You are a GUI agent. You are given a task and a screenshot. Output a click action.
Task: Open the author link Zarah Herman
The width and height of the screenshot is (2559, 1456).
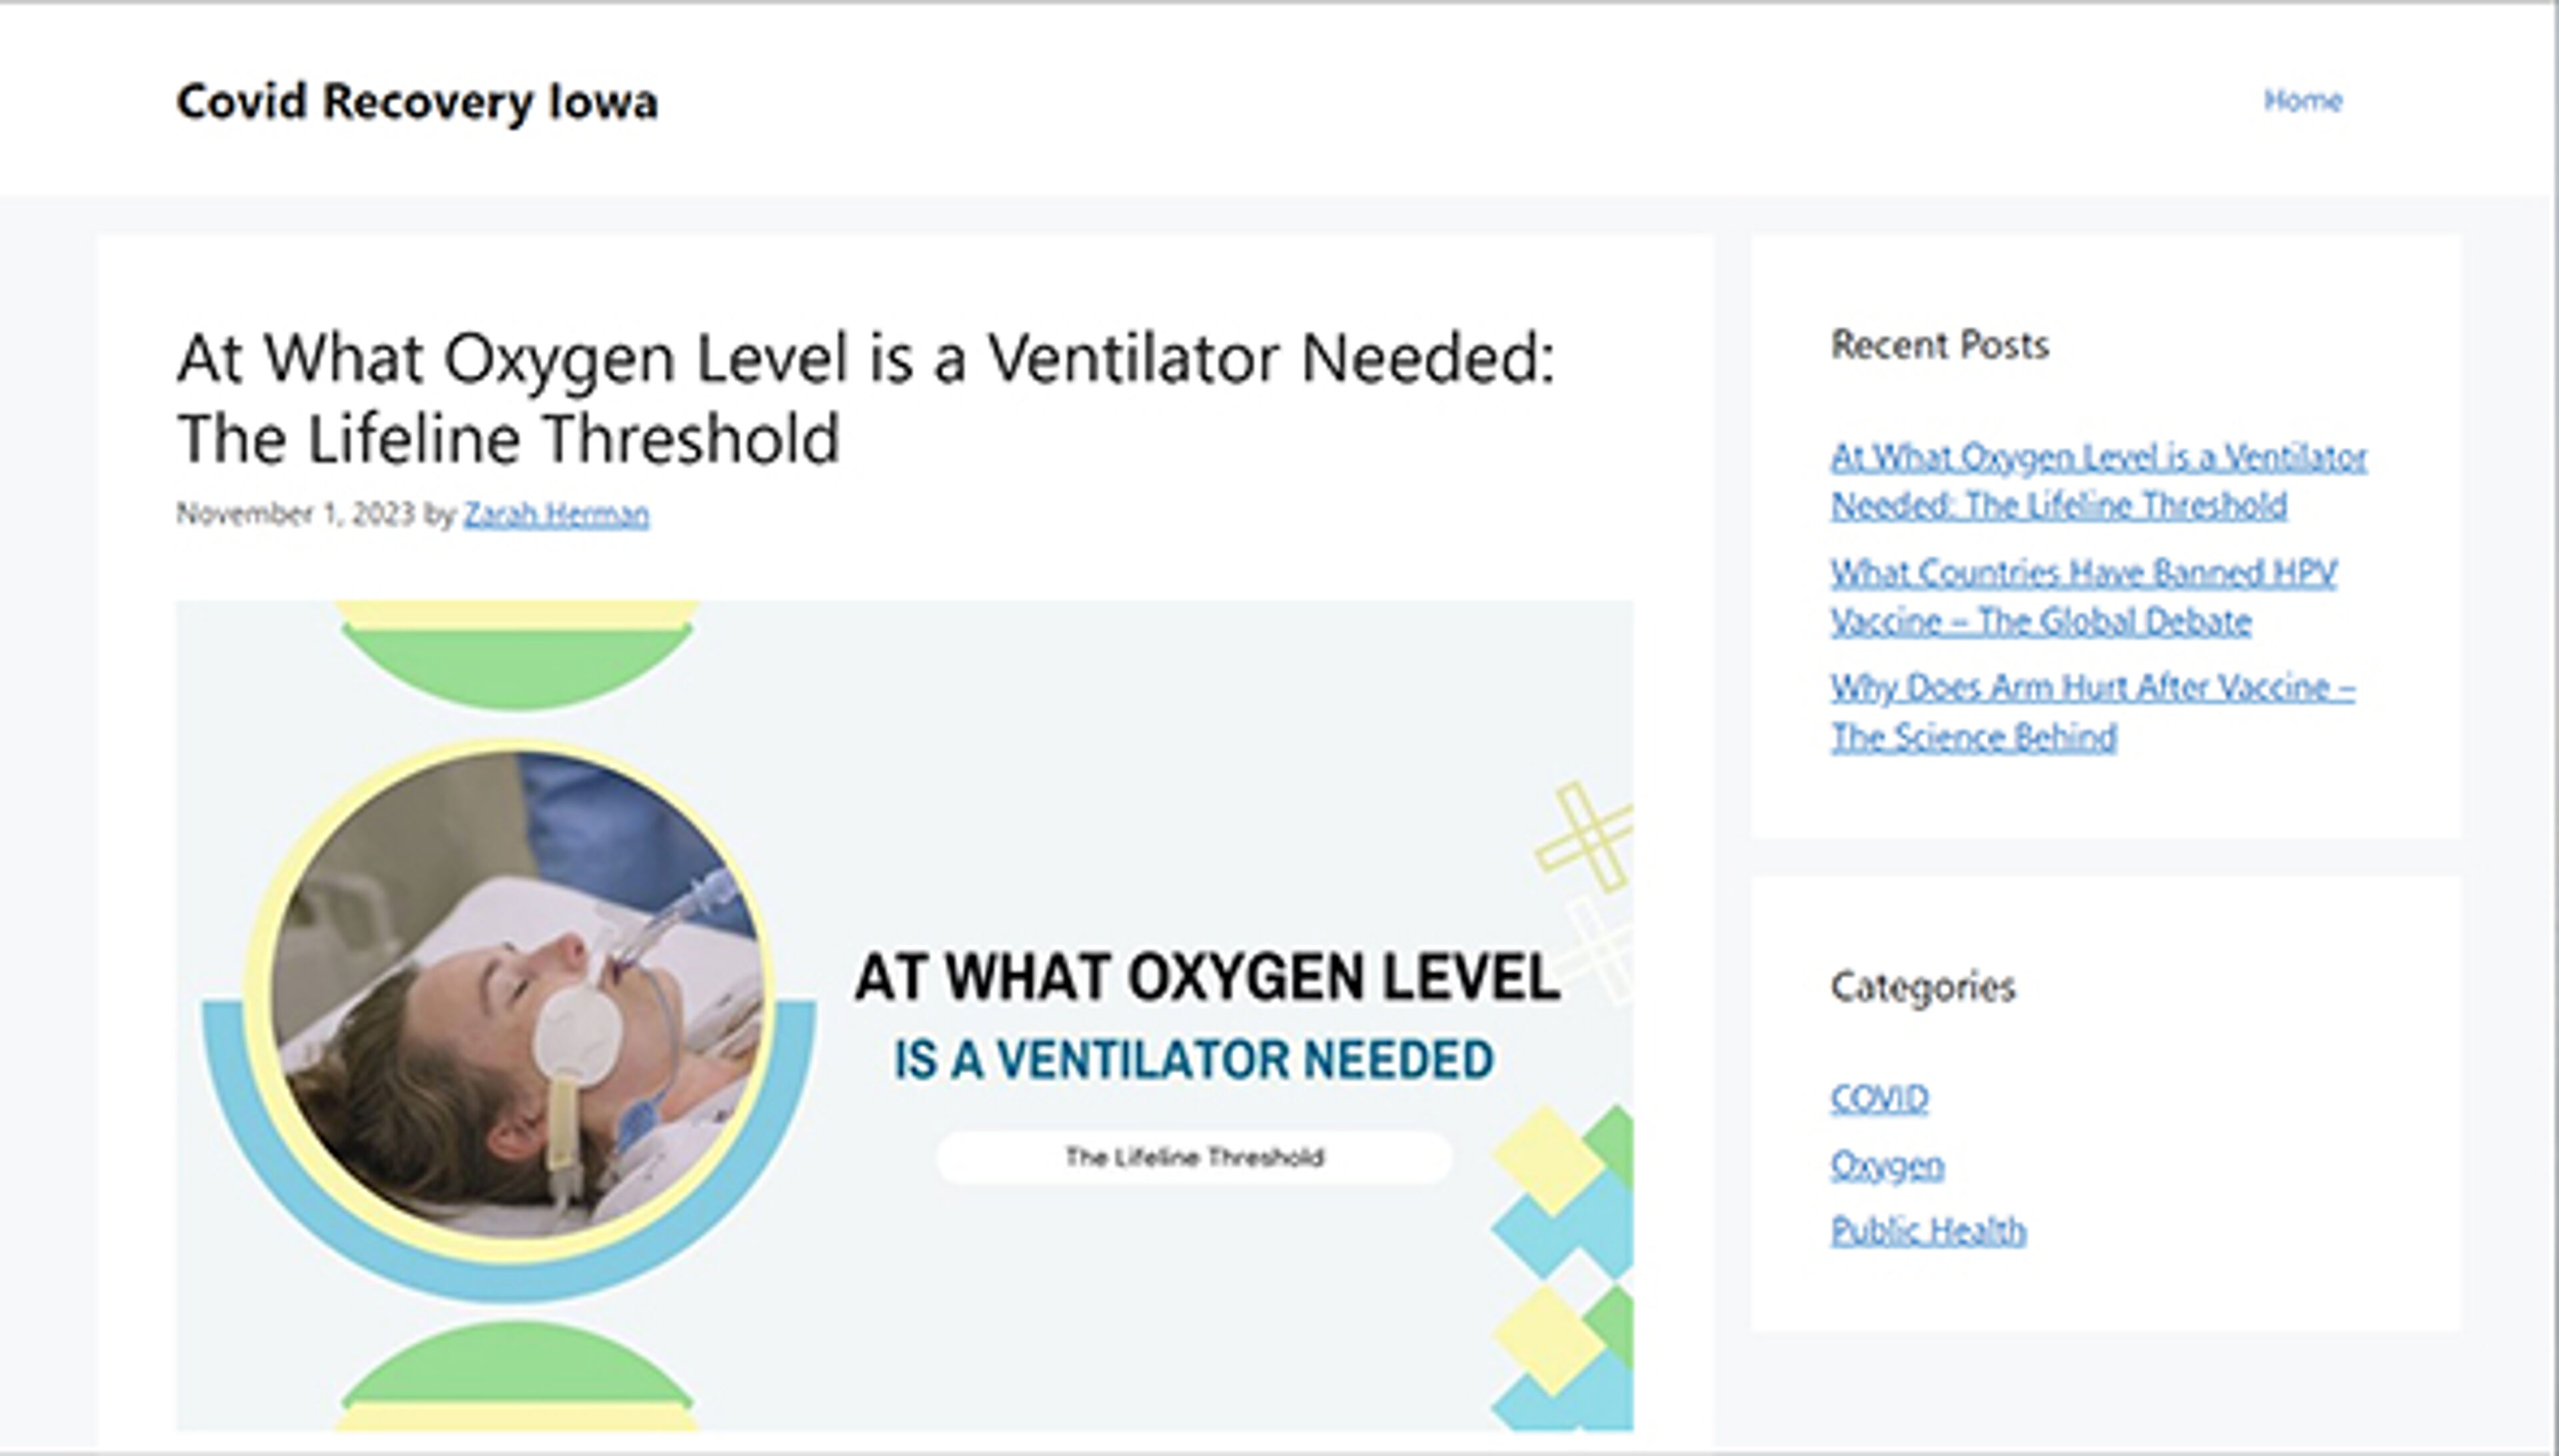click(x=555, y=513)
